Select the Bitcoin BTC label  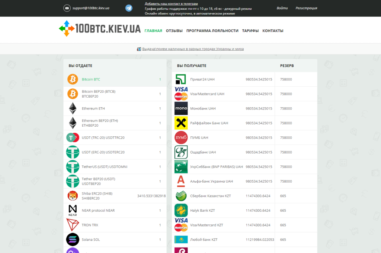(x=91, y=79)
